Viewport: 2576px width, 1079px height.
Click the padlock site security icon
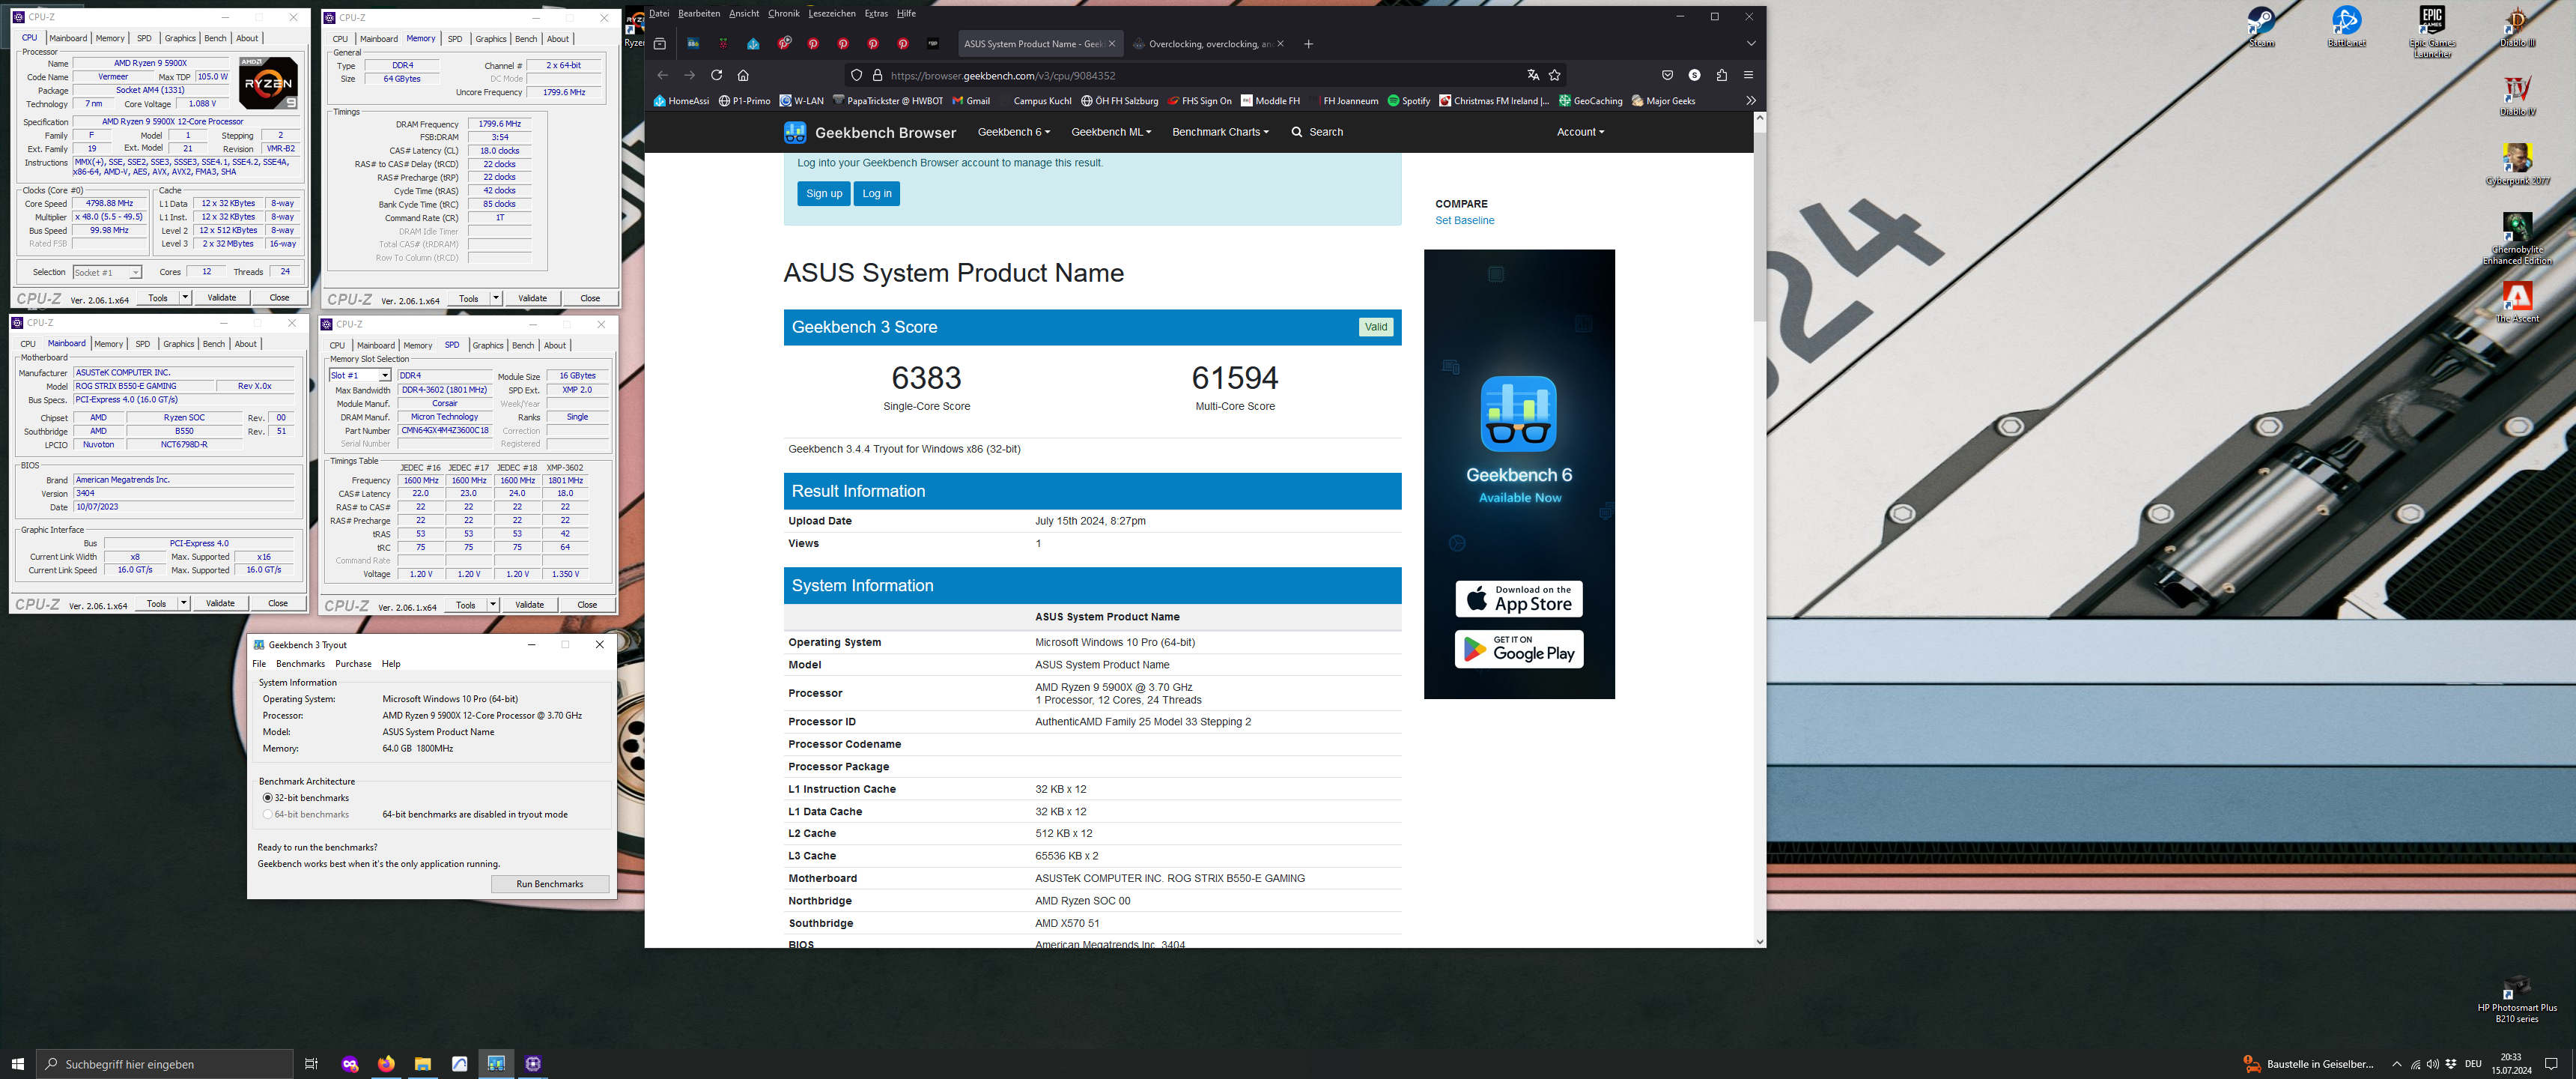[x=877, y=75]
